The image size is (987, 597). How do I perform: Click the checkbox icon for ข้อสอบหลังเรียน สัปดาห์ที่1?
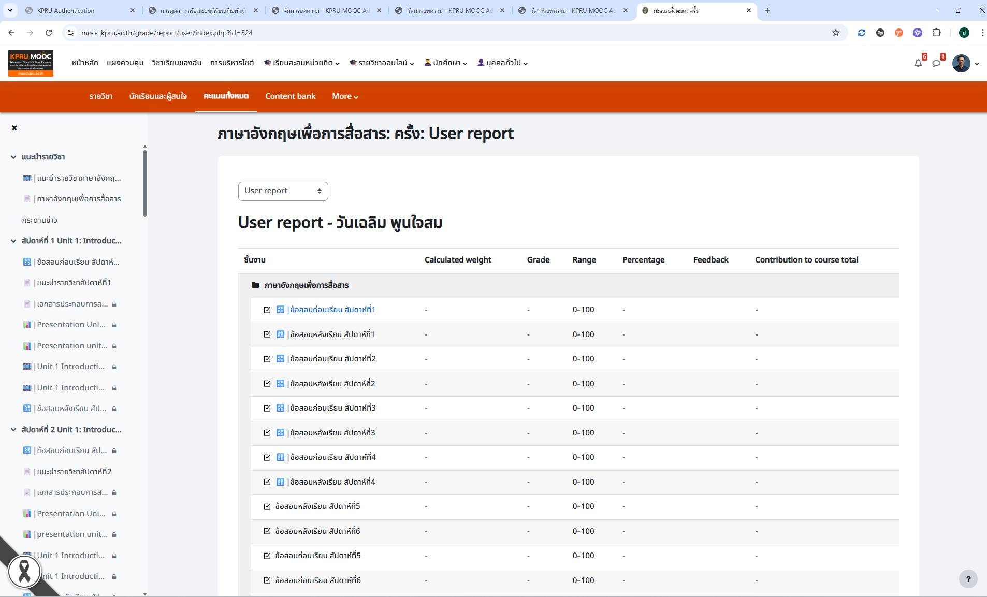(267, 334)
